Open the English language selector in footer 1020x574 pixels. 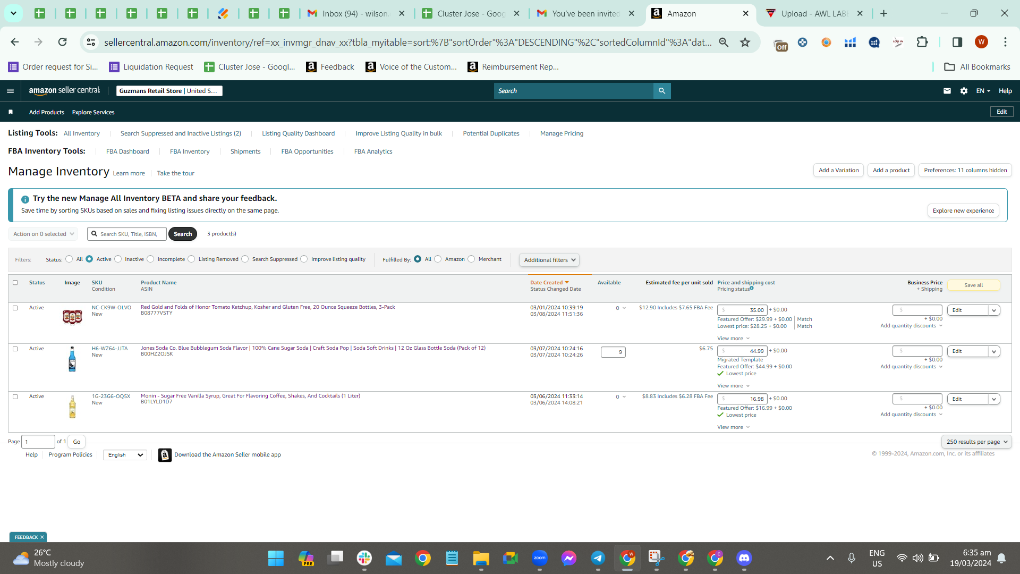click(125, 455)
